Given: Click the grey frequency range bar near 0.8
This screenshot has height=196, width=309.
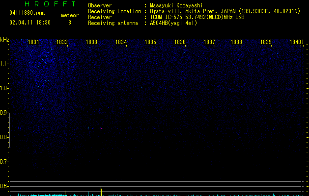Looking at the screenshot, I should pos(9,130).
